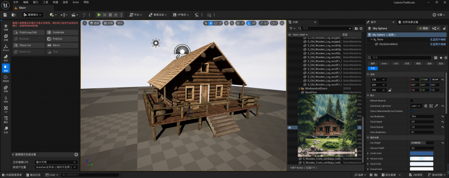449x178 pixels.
Task: Open the 建模模式 mode dropdown
Action: click(x=33, y=15)
